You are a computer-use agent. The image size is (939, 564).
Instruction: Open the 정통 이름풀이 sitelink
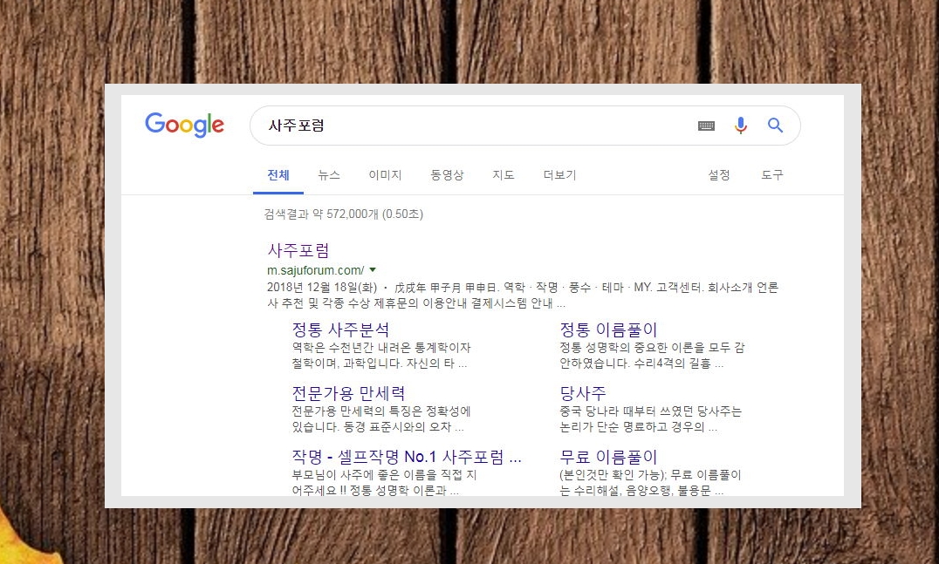click(608, 330)
